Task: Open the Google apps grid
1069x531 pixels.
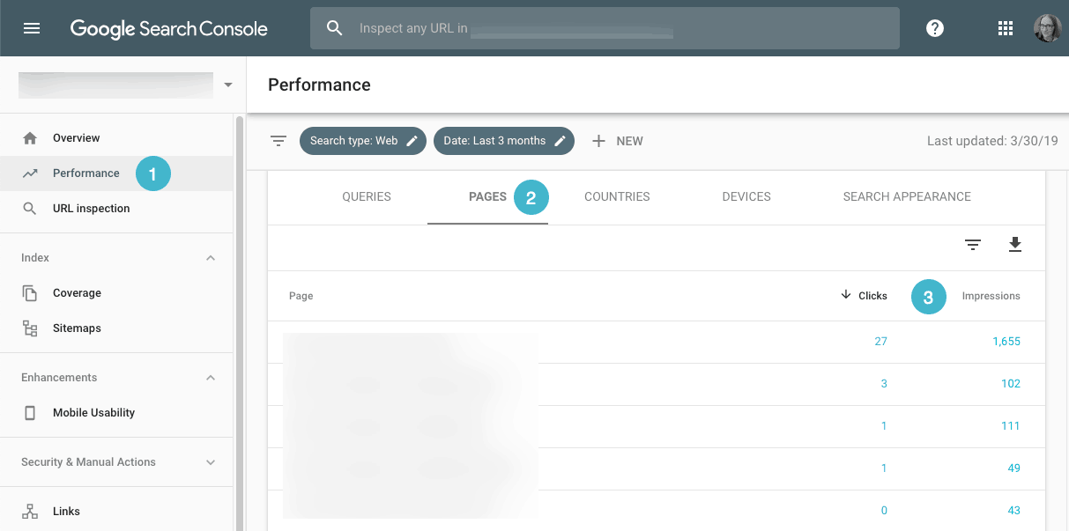Action: [x=1006, y=28]
